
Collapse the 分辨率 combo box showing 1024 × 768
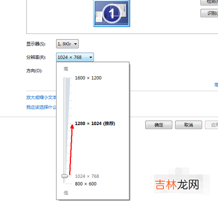75,57
